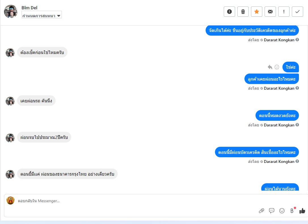
Task: Click the question mark next to top Dararat Kongkan
Action: pos(297,40)
